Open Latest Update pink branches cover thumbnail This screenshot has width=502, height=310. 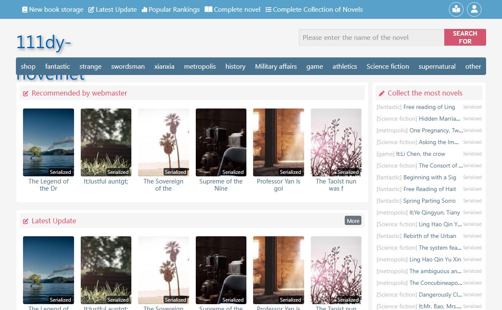click(x=336, y=270)
